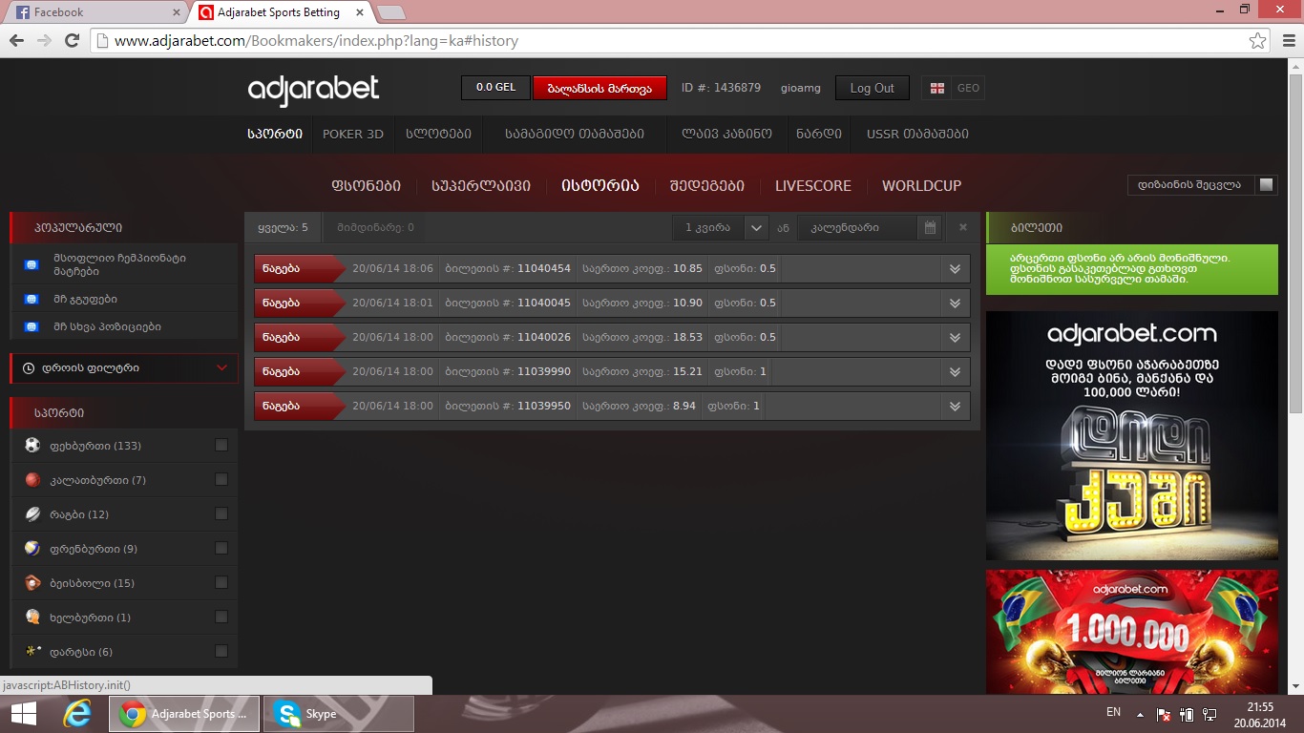This screenshot has height=733, width=1304.
Task: Tick the volleyball (9) checkbox
Action: 221,549
